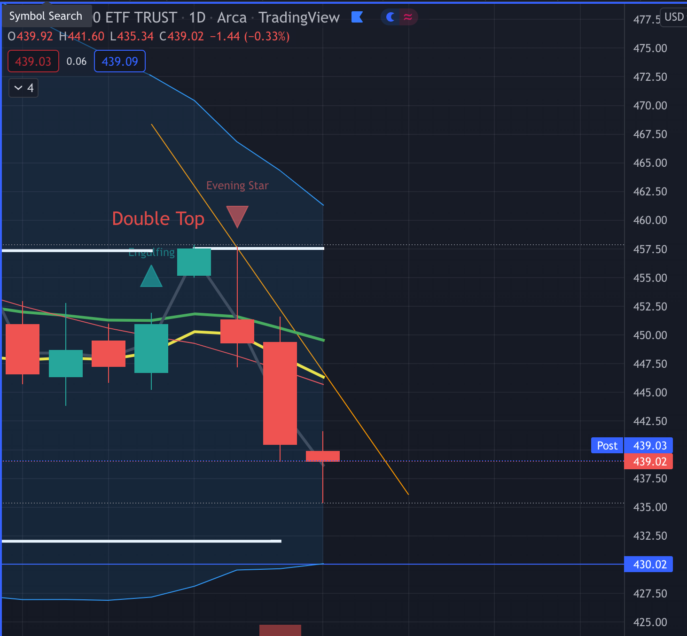The image size is (687, 636).
Task: Click the low value L435.34 in legend
Action: tap(132, 37)
